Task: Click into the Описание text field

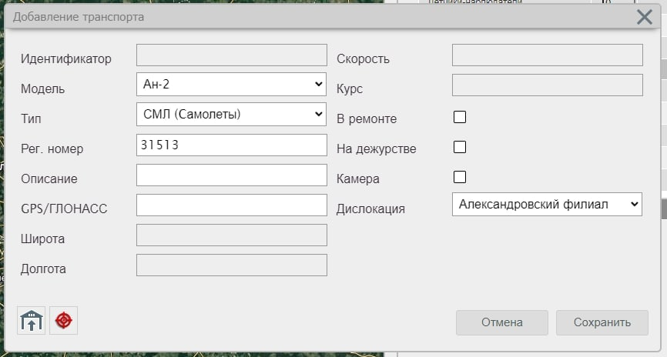Action: (x=231, y=175)
